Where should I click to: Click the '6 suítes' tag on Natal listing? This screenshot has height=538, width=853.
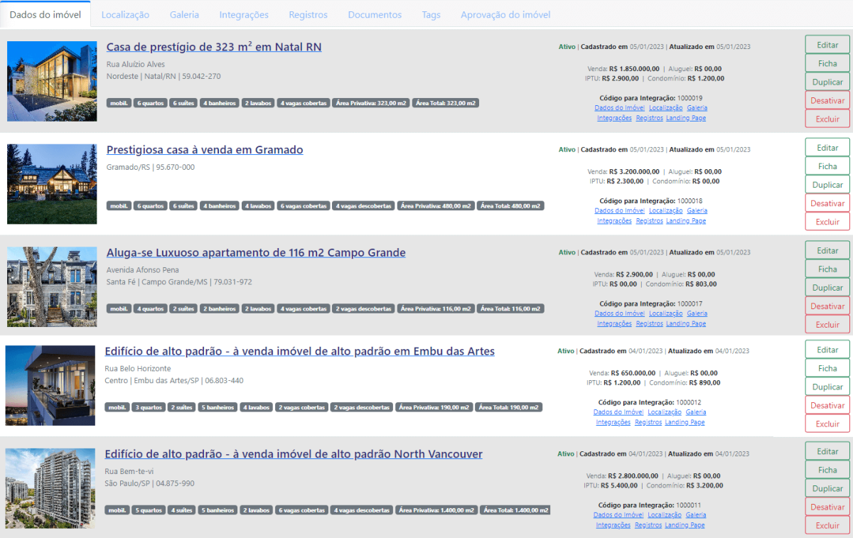point(183,103)
